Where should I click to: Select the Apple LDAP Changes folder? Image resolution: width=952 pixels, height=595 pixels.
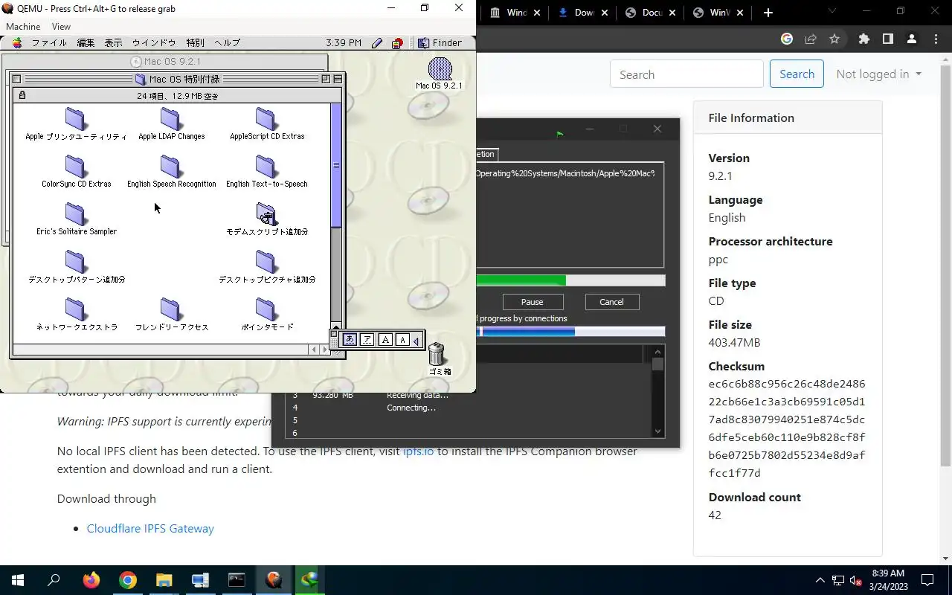point(171,124)
